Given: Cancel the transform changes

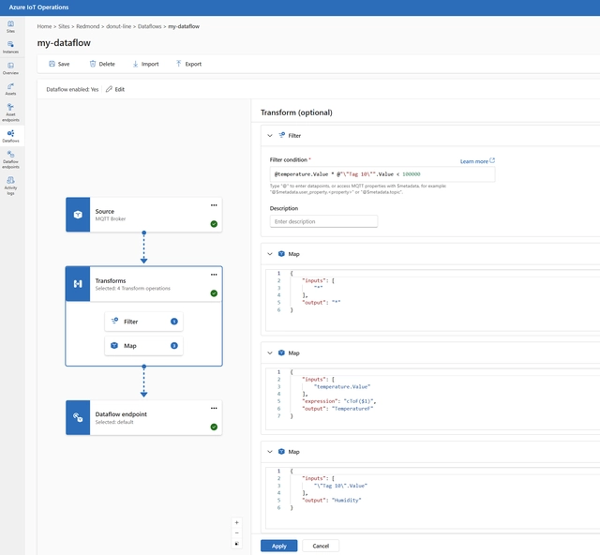Looking at the screenshot, I should pyautogui.click(x=321, y=546).
